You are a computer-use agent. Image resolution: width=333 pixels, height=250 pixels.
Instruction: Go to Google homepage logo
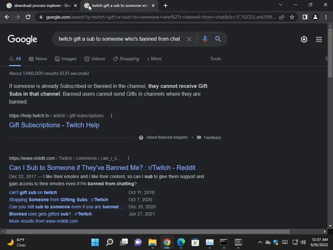[x=22, y=39]
